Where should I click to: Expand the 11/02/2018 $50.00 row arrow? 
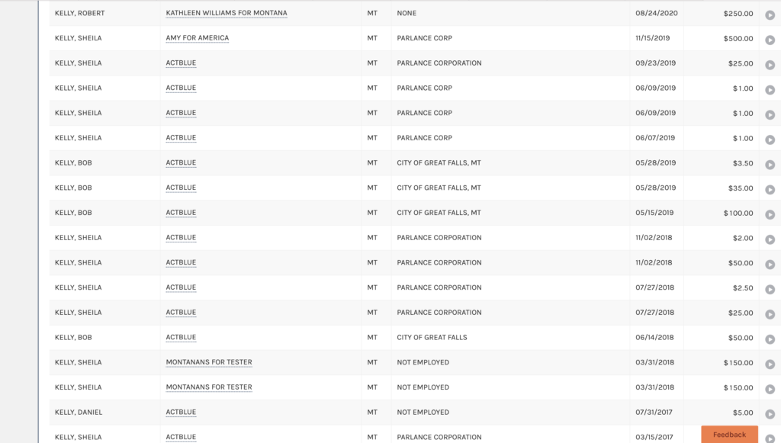click(770, 265)
